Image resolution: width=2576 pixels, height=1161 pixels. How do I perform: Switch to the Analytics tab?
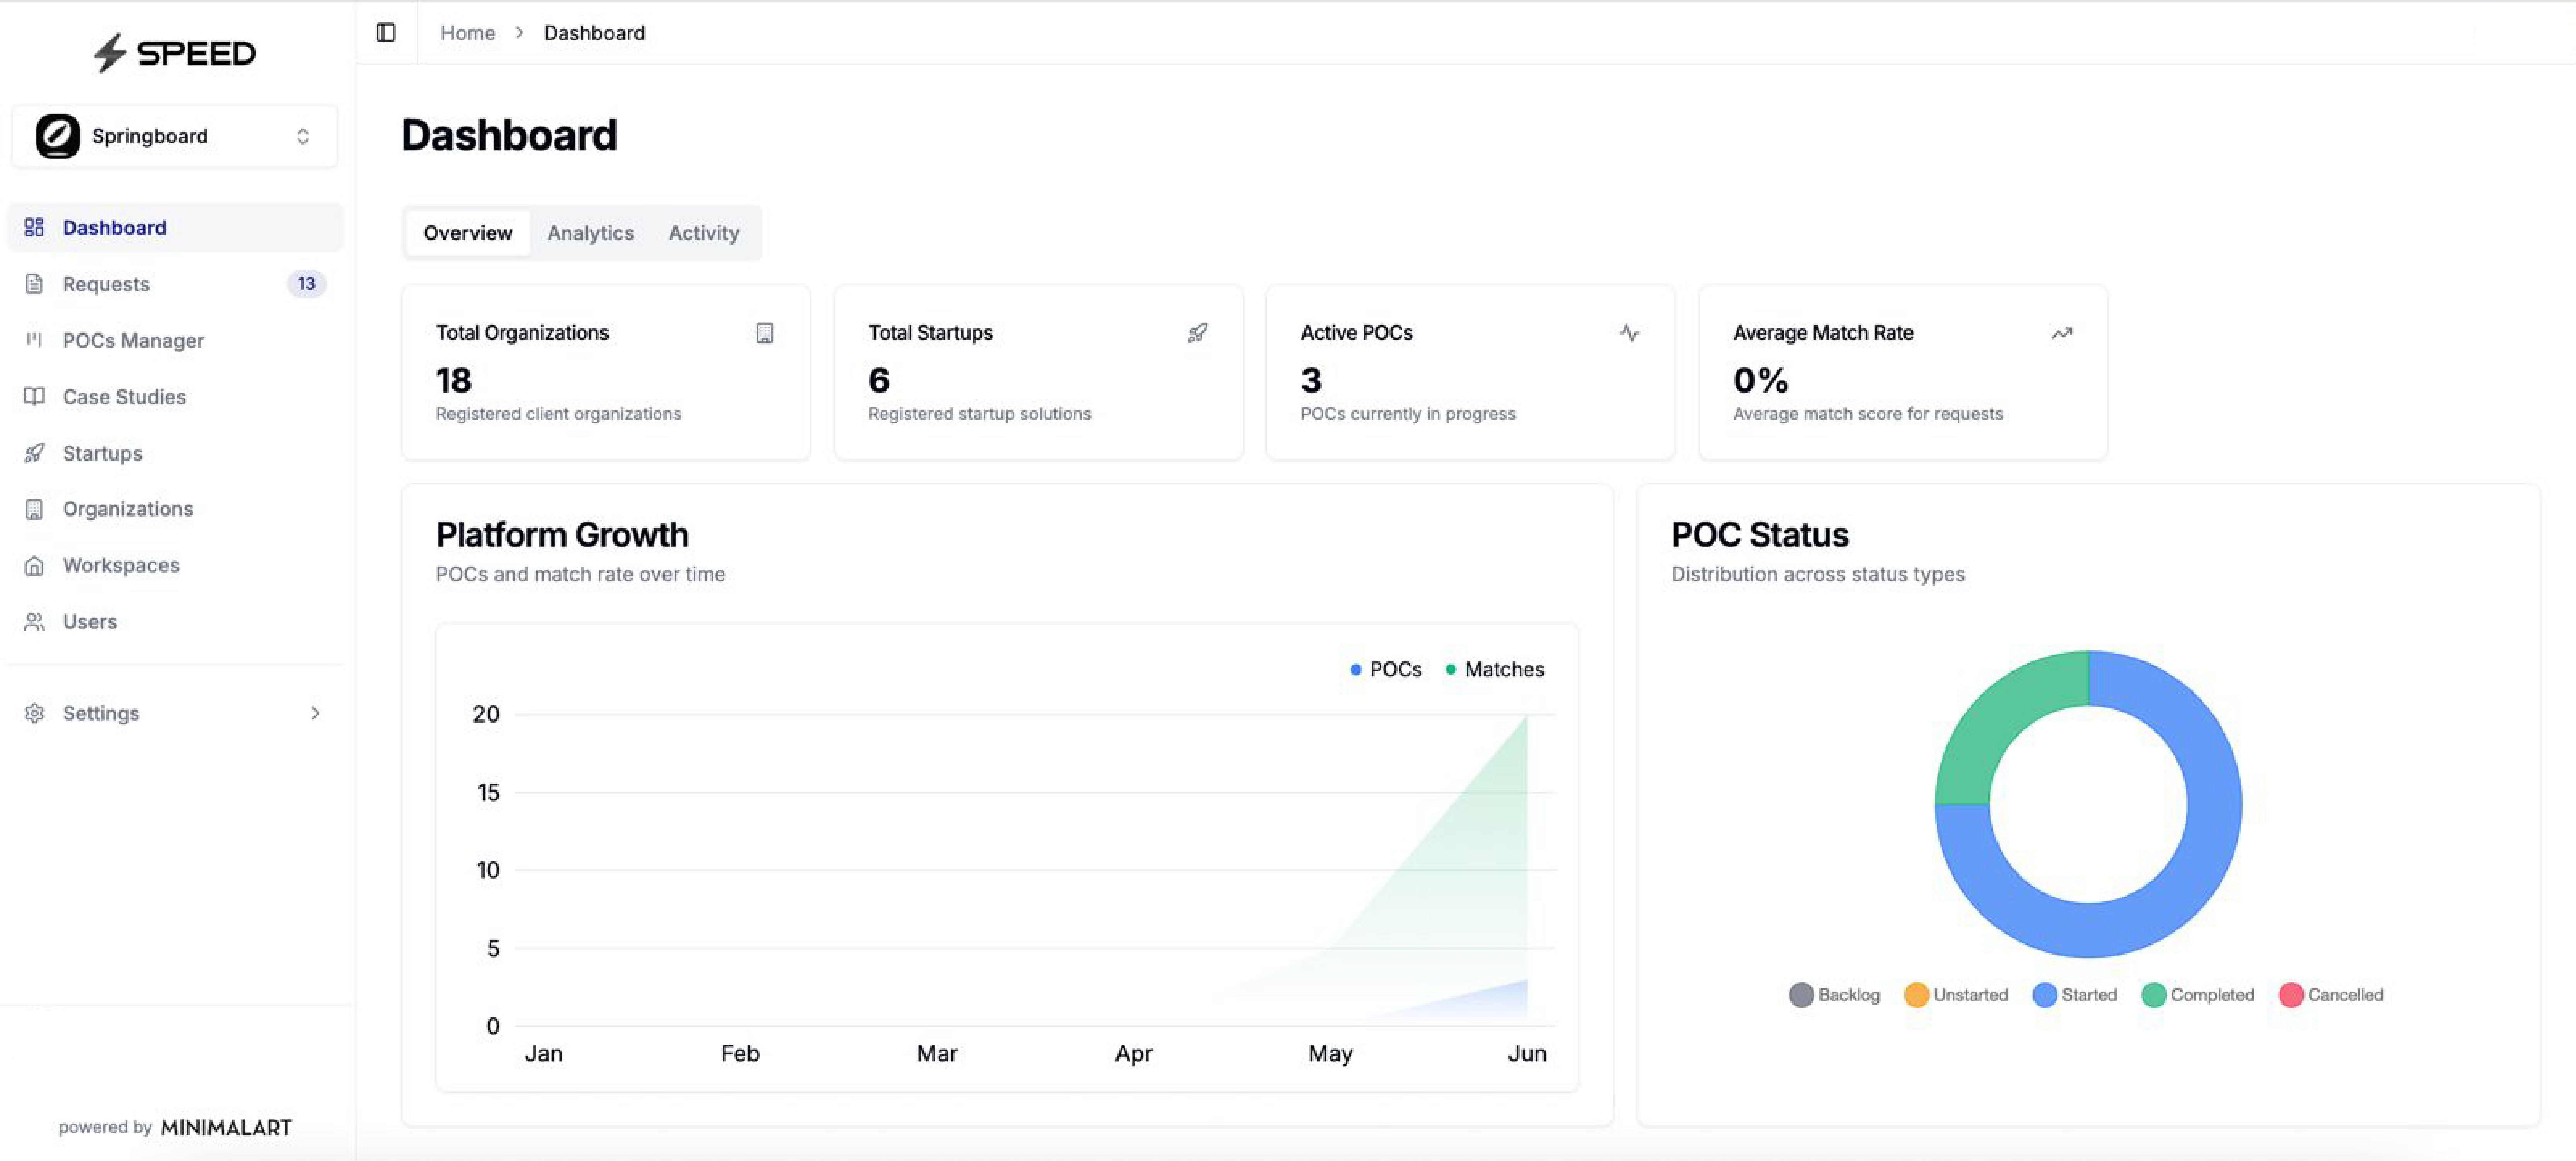590,233
